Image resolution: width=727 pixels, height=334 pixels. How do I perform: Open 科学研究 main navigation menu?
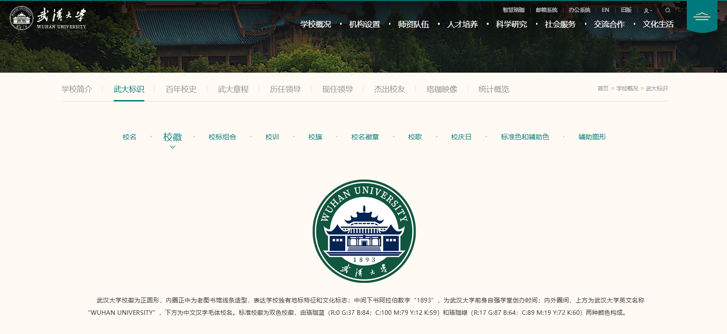pyautogui.click(x=511, y=24)
